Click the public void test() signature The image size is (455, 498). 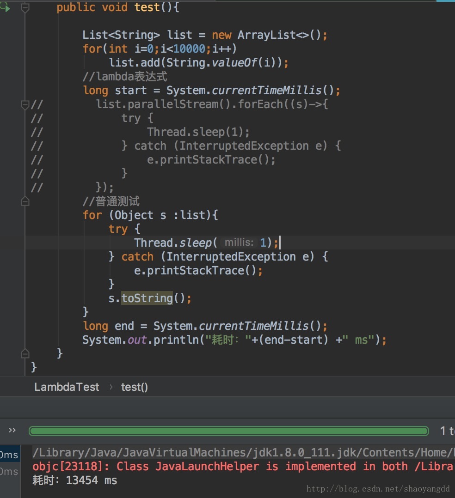pos(117,7)
